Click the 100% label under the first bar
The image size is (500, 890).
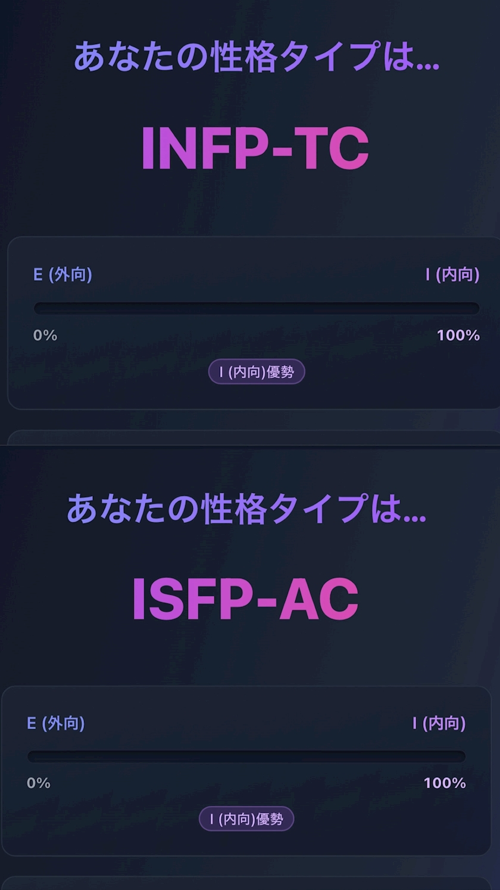click(457, 336)
